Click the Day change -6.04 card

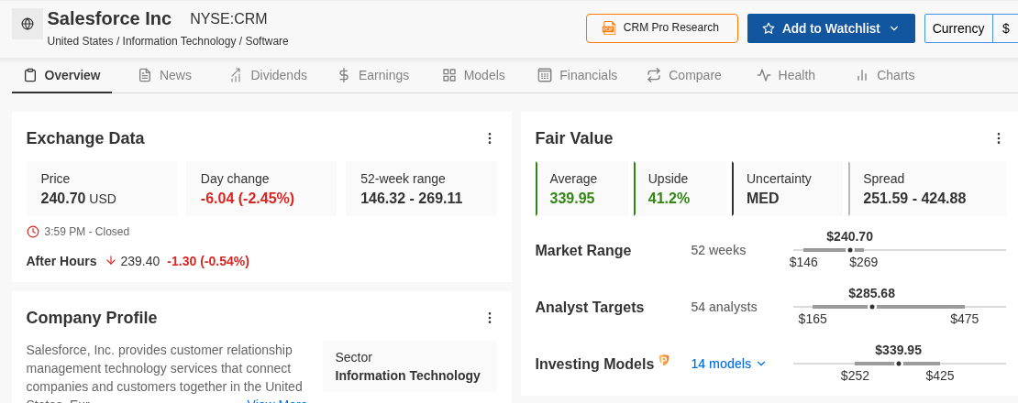(x=261, y=189)
